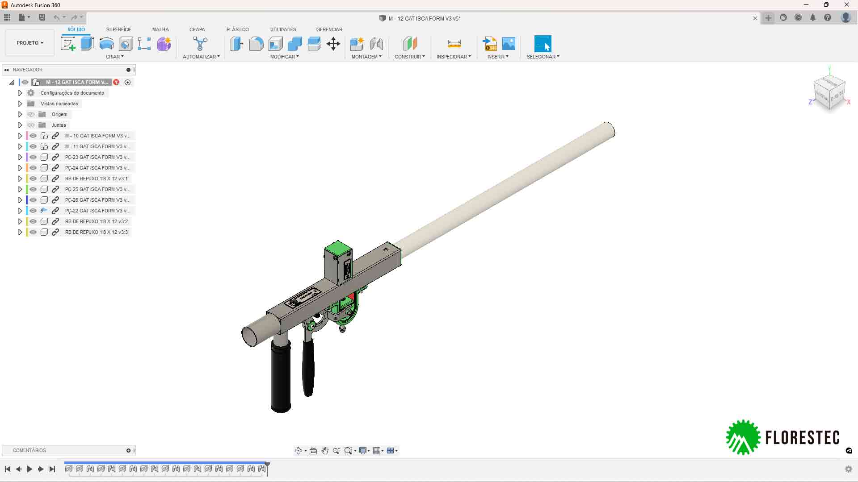Screen dimensions: 858x482
Task: Click the timeline play button
Action: coord(29,469)
